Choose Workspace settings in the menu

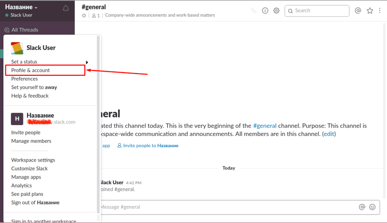click(x=33, y=160)
